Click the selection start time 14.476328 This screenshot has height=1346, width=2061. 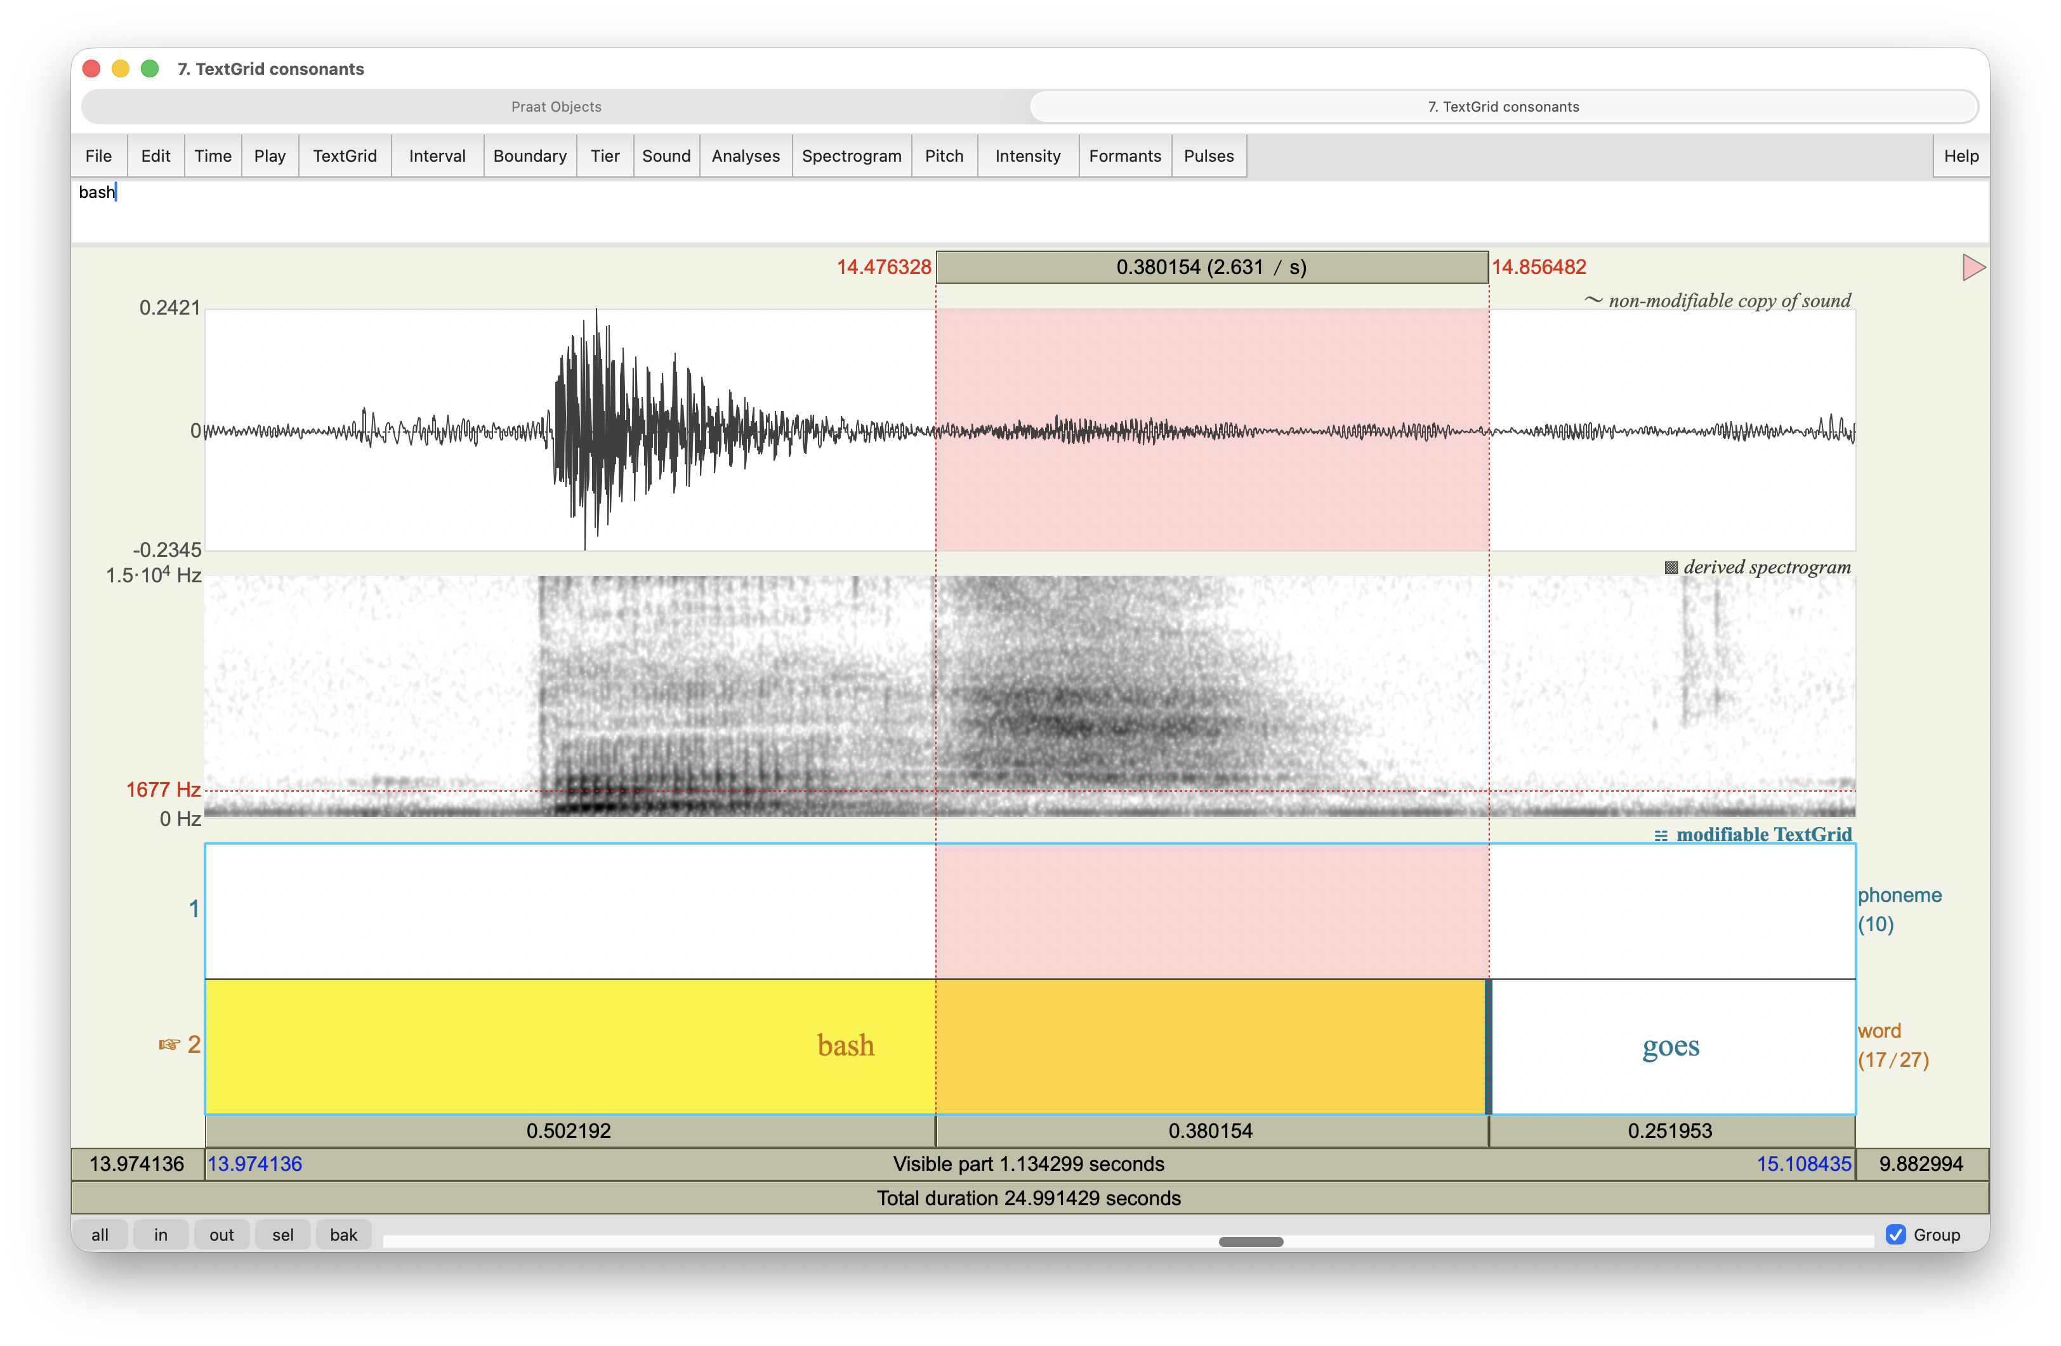pos(884,268)
